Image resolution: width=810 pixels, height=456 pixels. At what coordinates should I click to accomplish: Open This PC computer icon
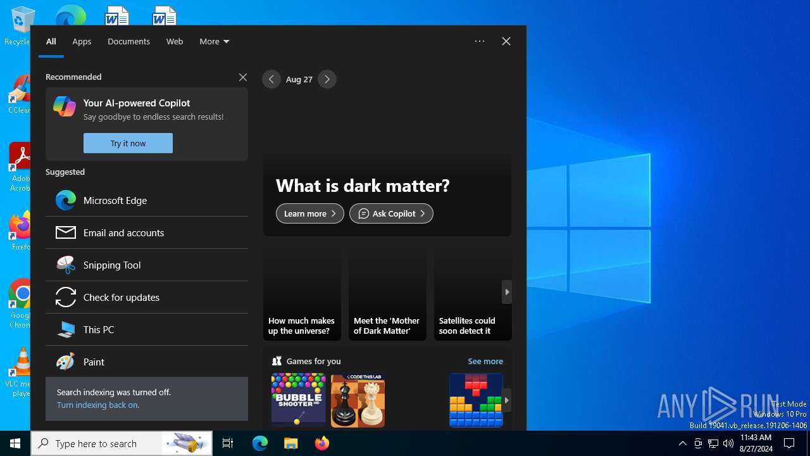pyautogui.click(x=66, y=329)
